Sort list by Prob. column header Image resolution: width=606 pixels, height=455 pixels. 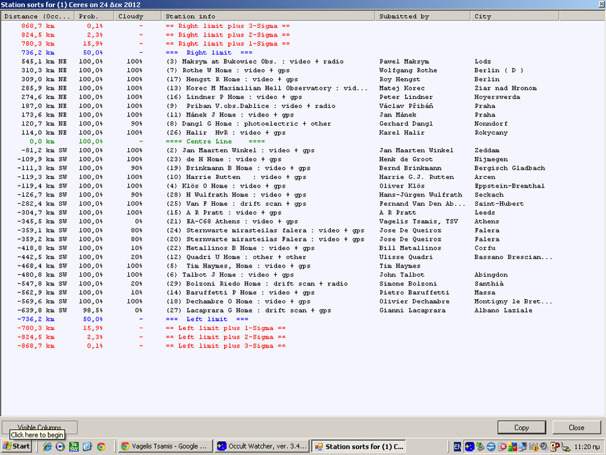[x=93, y=16]
